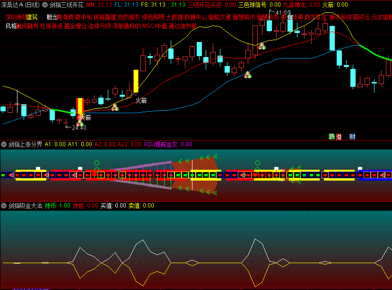This screenshot has width=392, height=290.
Task: Click the 三线开花买点: 0.00 readout
Action: tap(212, 5)
